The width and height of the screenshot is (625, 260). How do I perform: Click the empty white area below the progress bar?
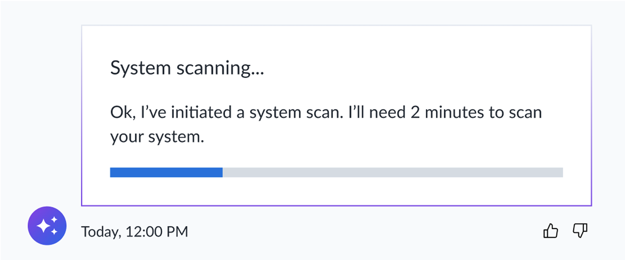coord(336,191)
